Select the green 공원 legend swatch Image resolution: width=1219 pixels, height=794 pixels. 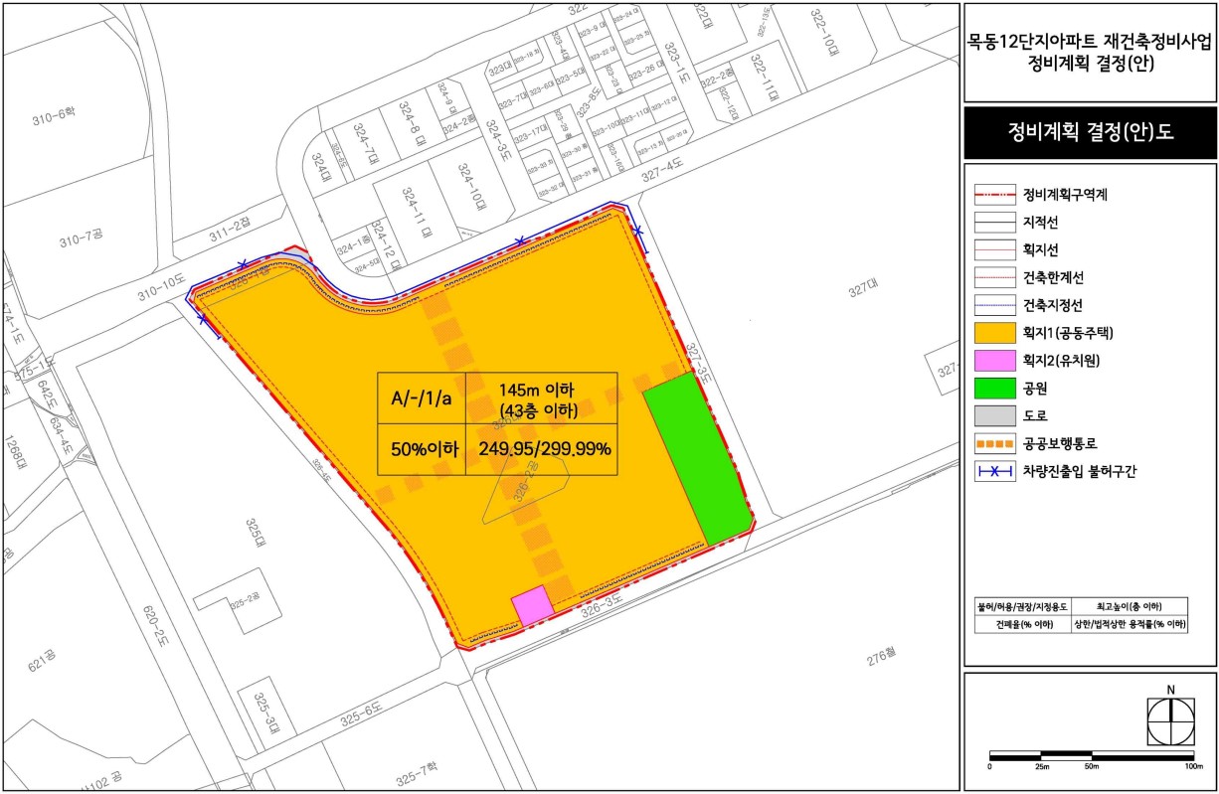click(x=994, y=388)
